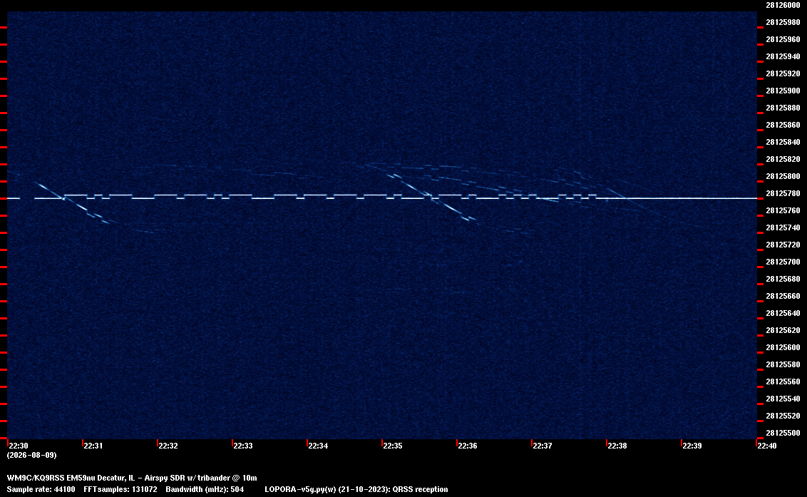The height and width of the screenshot is (497, 807).
Task: Select the 28125680 frequency label
Action: 783,279
